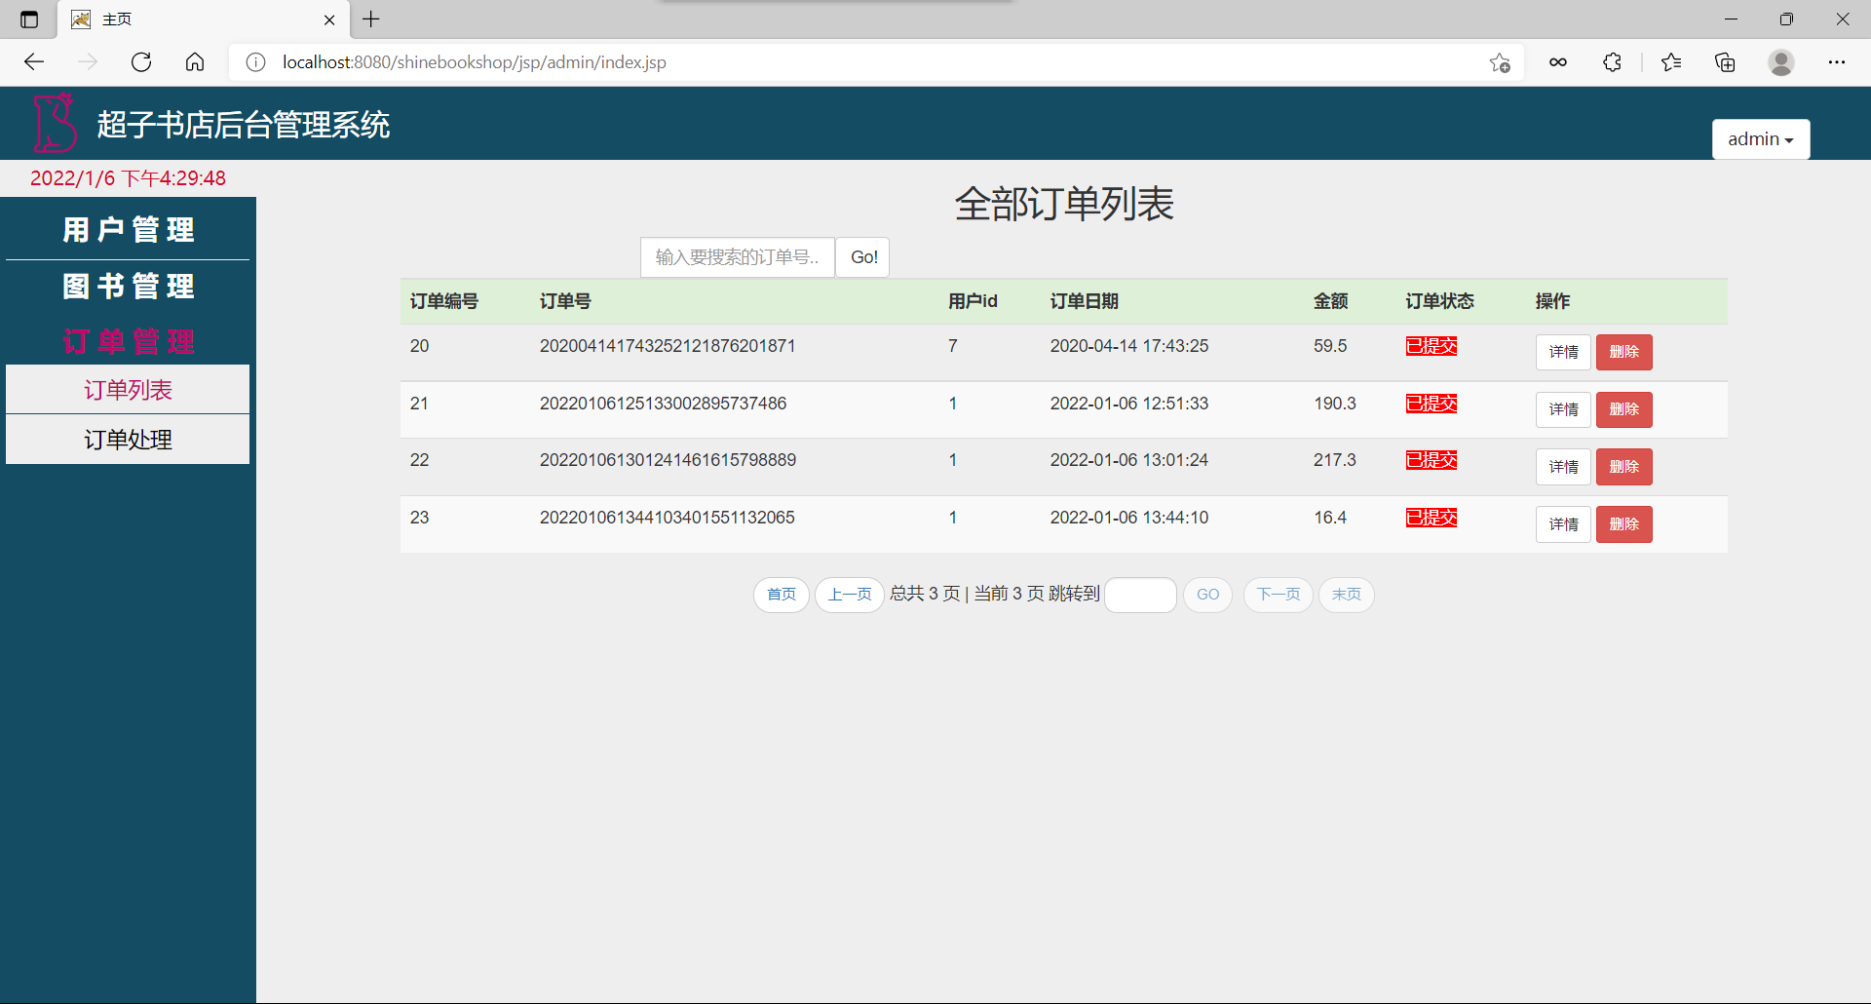Click the browser forward arrow
This screenshot has width=1871, height=1004.
coord(88,62)
